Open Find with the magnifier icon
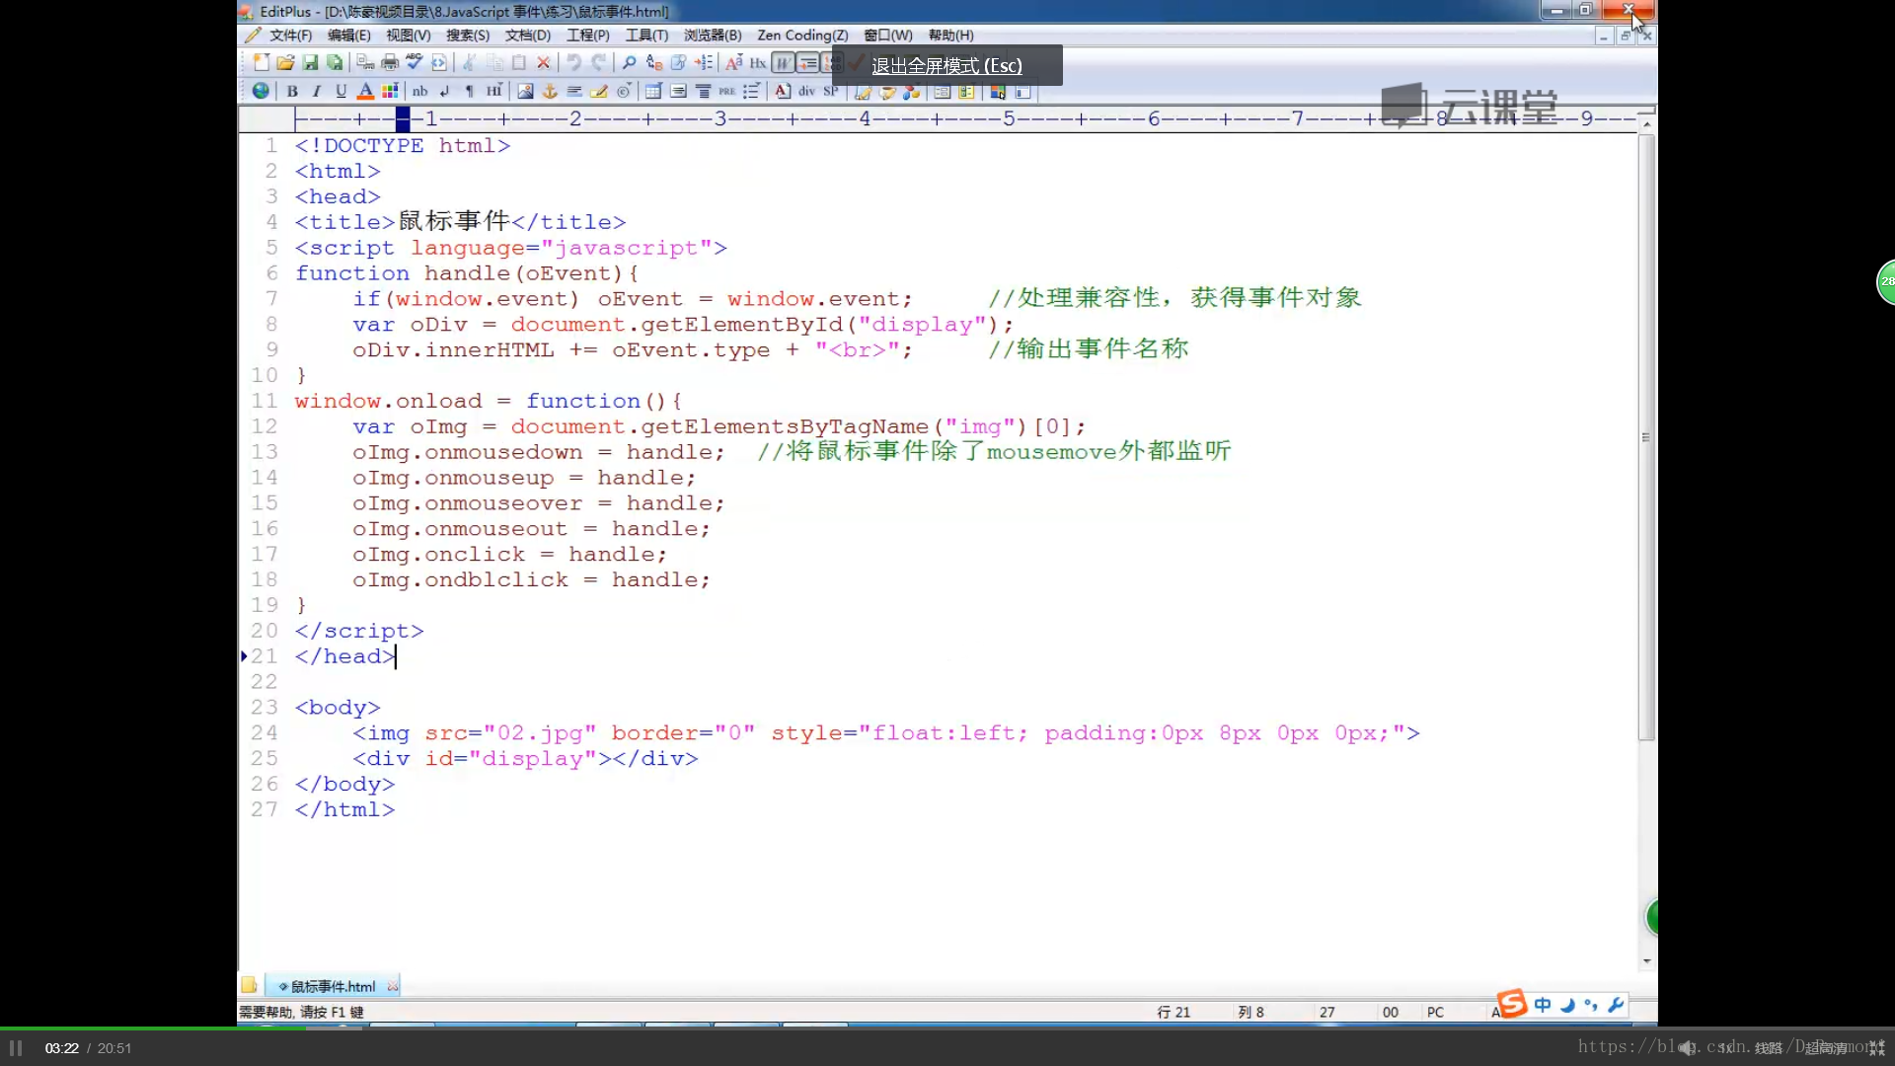The height and width of the screenshot is (1066, 1895). (629, 63)
